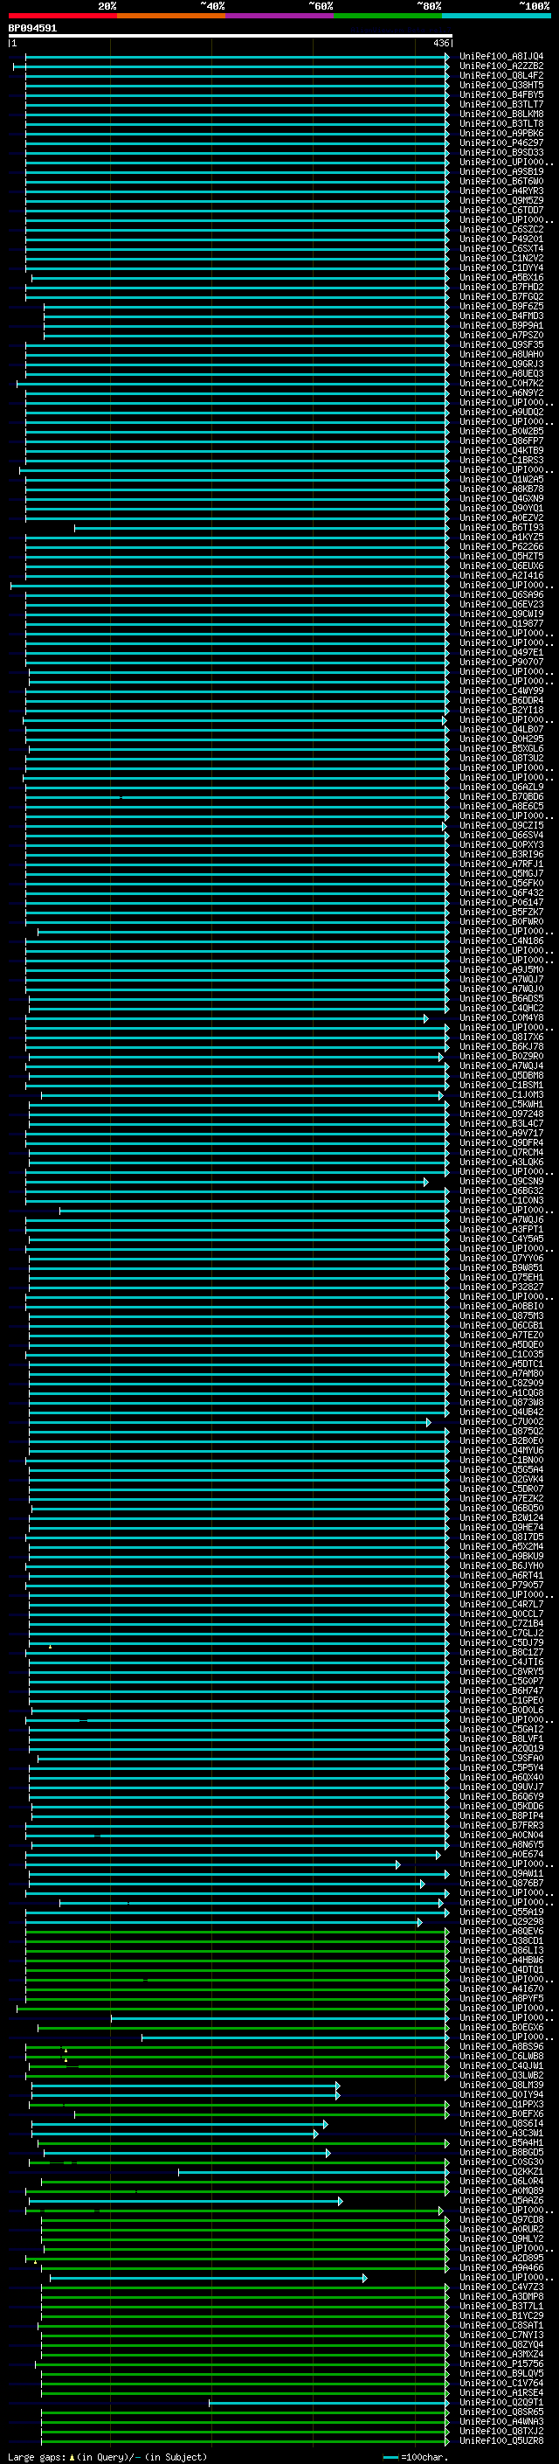This screenshot has width=559, height=2464.
Task: Click the alignment bar for UniRef100_Q9CSN9
Action: coord(226,1182)
